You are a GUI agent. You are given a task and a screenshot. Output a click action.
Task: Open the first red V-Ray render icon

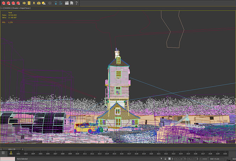tap(3, 3)
